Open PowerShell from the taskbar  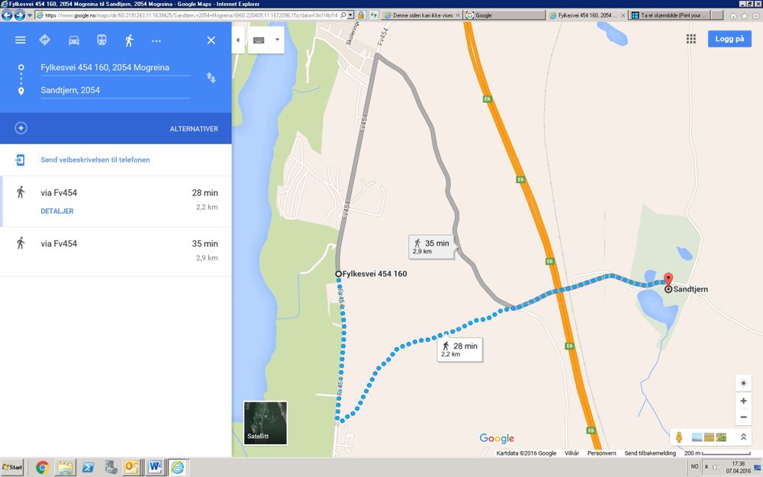pos(88,467)
